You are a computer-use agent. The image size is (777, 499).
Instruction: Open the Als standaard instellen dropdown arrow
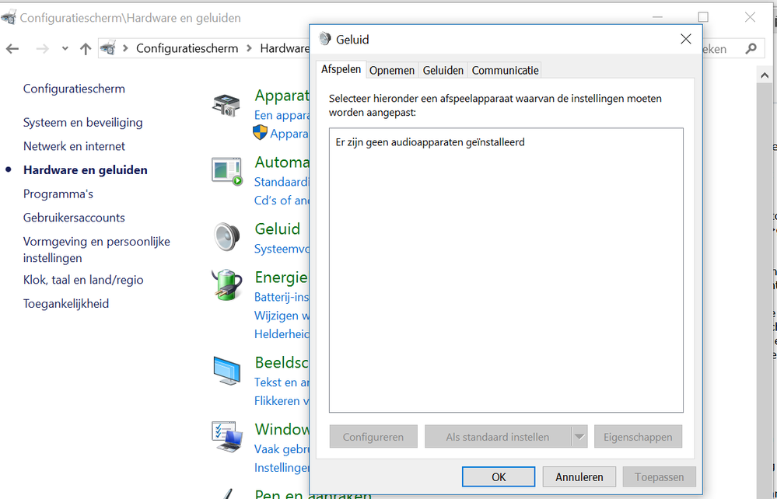click(579, 437)
